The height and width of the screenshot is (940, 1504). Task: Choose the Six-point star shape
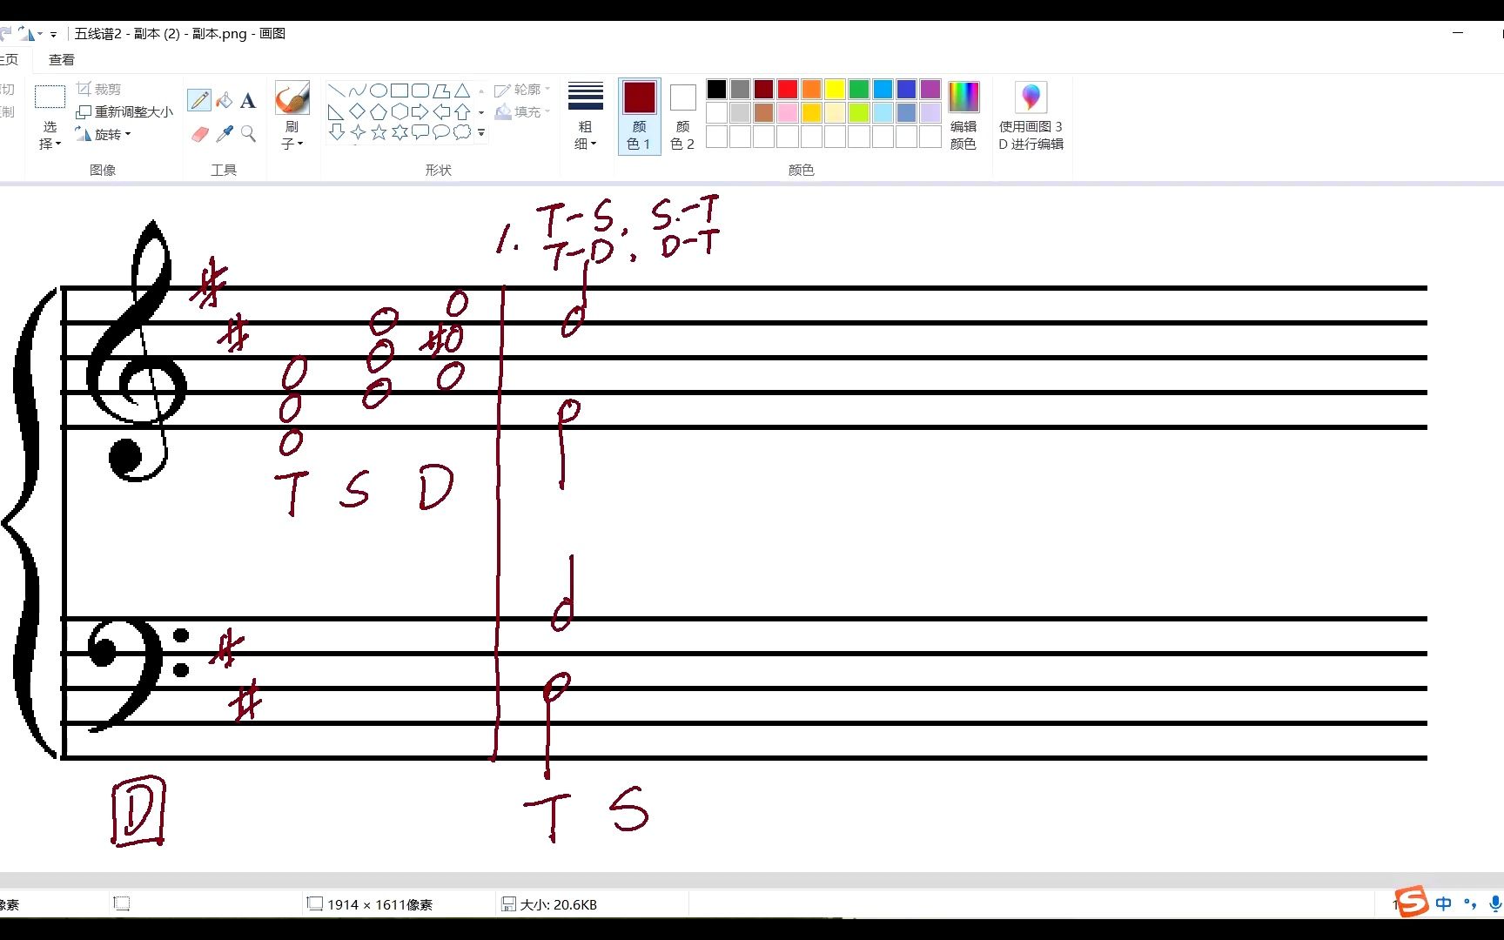[399, 132]
